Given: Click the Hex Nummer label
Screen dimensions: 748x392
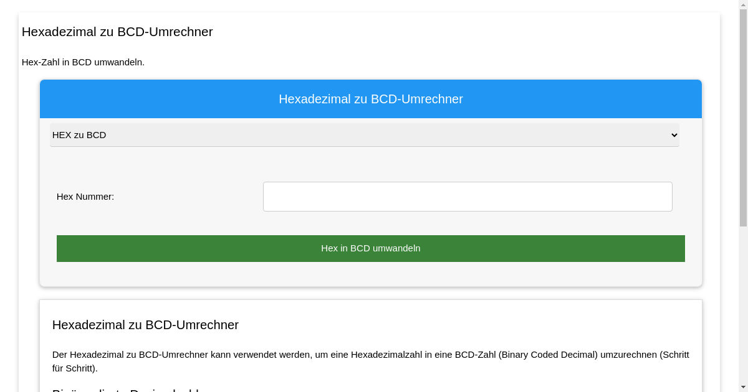Looking at the screenshot, I should pos(85,196).
